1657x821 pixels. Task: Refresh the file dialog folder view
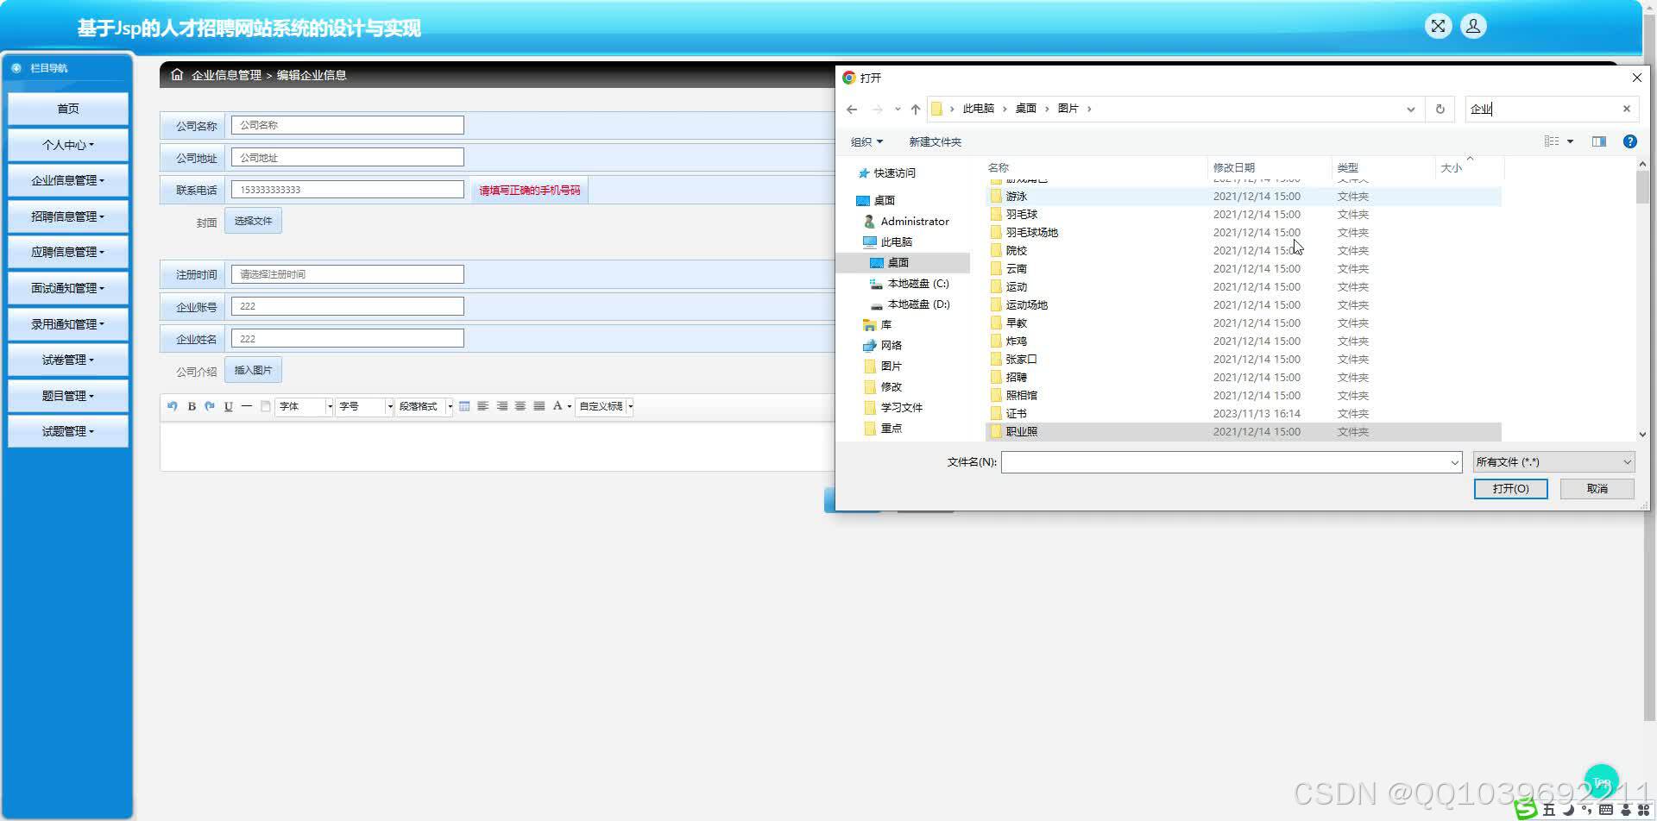[x=1440, y=109]
